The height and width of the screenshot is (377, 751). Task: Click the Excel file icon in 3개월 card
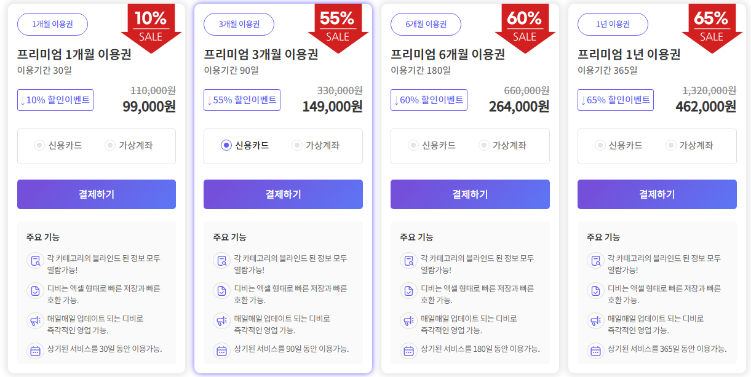click(x=222, y=290)
